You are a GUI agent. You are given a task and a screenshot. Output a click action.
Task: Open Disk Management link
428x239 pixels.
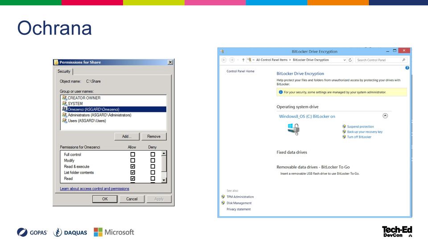[x=239, y=203]
